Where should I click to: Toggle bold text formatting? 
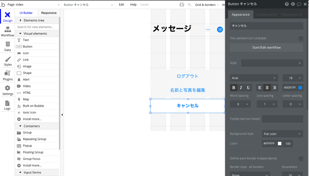click(234, 88)
